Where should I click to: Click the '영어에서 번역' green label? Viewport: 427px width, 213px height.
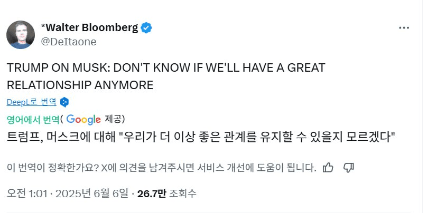33,119
